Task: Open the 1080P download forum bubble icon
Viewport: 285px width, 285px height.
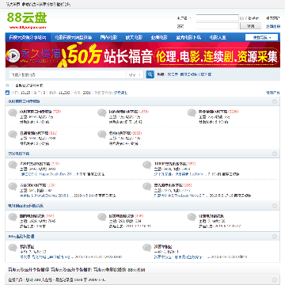Action: tap(147, 165)
